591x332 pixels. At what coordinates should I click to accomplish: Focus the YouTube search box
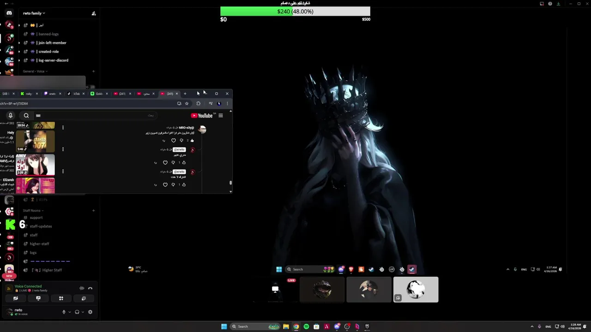point(95,116)
